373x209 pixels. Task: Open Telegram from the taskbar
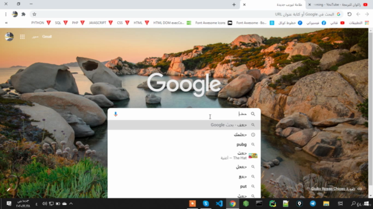[313, 204]
